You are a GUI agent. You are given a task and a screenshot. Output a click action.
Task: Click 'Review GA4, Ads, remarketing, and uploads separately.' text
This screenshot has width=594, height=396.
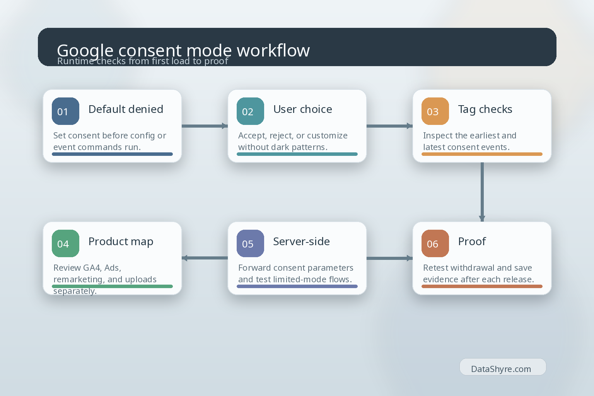click(x=105, y=279)
